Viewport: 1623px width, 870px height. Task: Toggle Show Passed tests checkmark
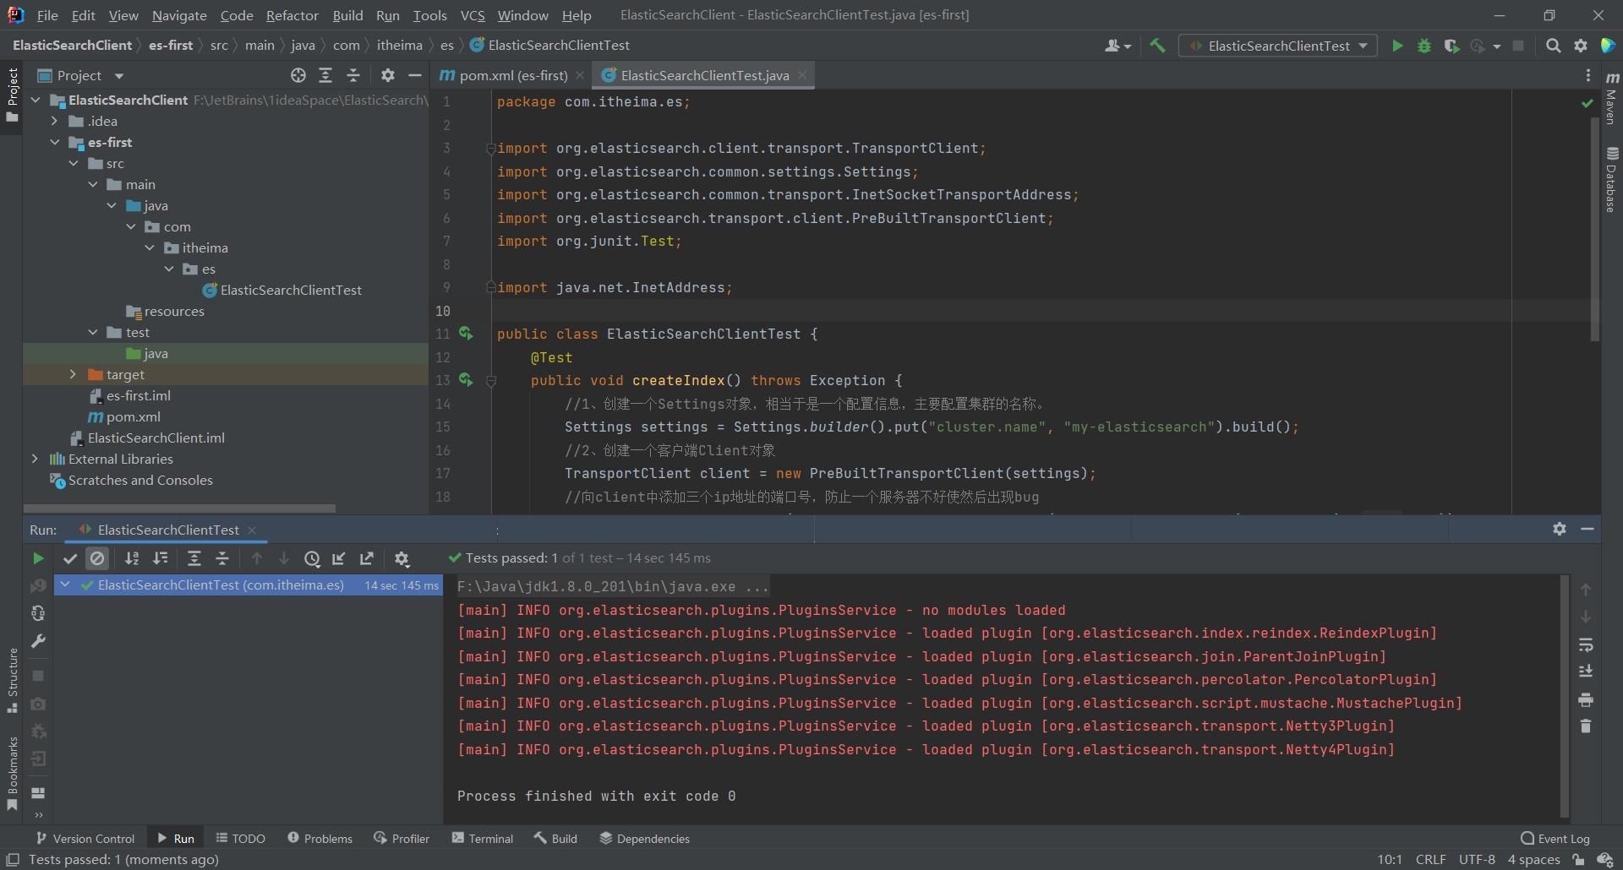70,558
